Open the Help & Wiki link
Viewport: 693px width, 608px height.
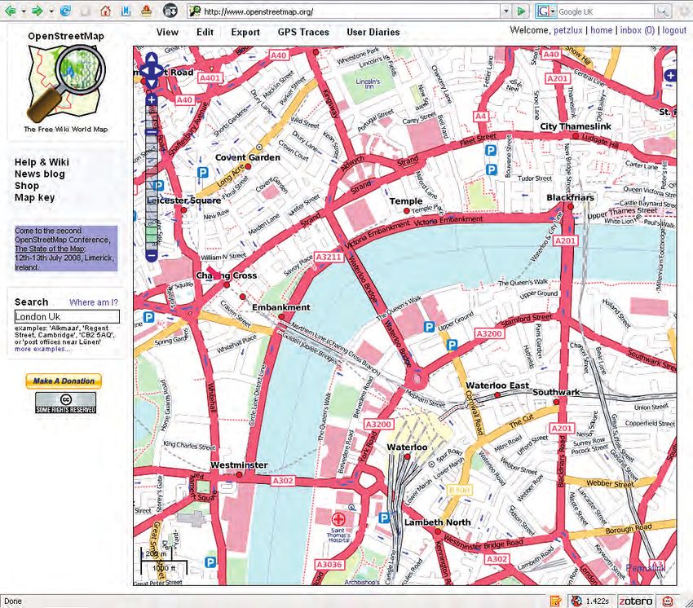(x=42, y=162)
